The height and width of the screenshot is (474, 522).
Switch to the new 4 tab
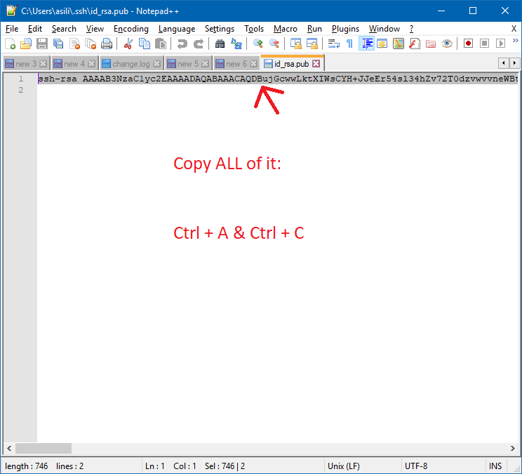pyautogui.click(x=74, y=64)
